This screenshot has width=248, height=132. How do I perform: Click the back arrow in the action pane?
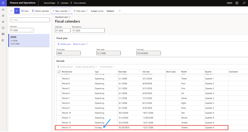click(x=11, y=11)
